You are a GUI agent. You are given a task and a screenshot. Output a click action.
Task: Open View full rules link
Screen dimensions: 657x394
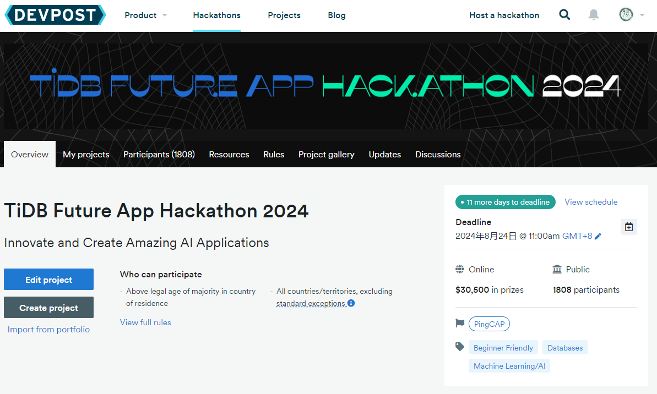(x=145, y=322)
